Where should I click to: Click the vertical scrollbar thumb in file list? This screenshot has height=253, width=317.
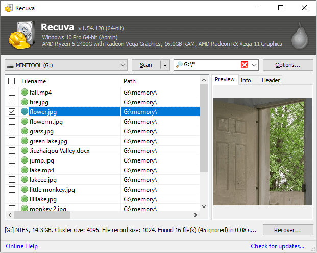(204, 128)
